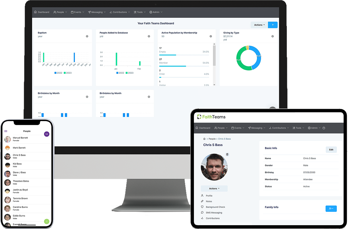The image size is (350, 229).
Task: Click gear icon on Giving by Type widget
Action: click(272, 36)
